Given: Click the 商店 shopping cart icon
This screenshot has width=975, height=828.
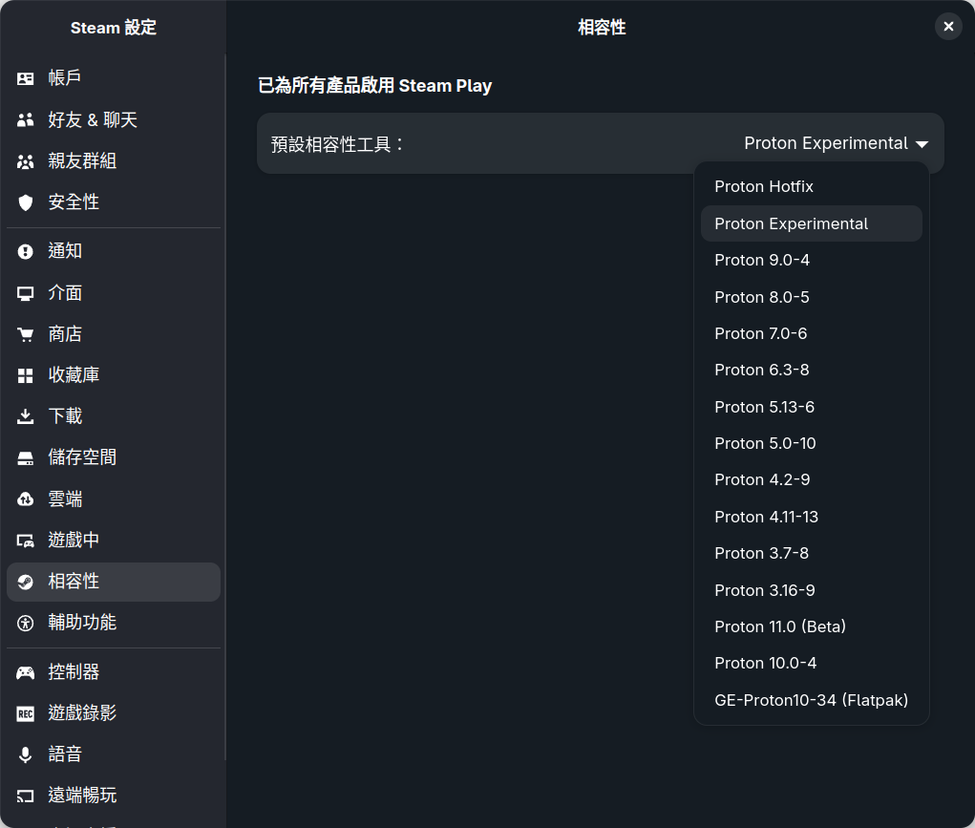Looking at the screenshot, I should tap(26, 334).
